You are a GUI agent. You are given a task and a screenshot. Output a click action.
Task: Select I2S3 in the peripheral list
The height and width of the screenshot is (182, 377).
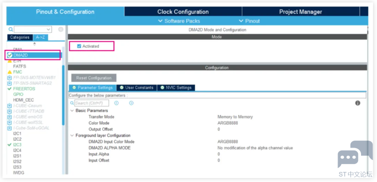pyautogui.click(x=17, y=167)
